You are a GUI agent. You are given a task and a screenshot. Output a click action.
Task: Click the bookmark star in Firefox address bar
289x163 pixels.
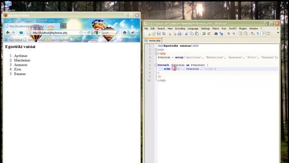point(81,33)
